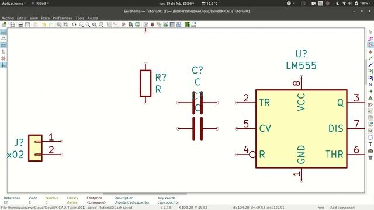
Task: Click the plot schematic icon
Action: tap(27, 24)
